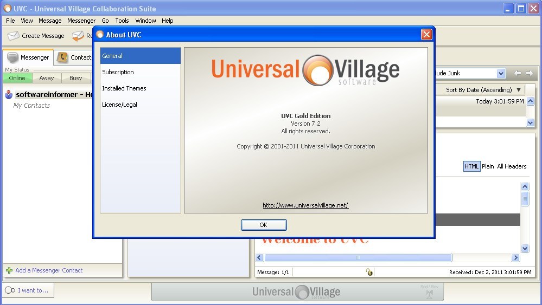Click the horizontal scrollbar thumb in message pane
This screenshot has height=305, width=542.
tap(358, 258)
